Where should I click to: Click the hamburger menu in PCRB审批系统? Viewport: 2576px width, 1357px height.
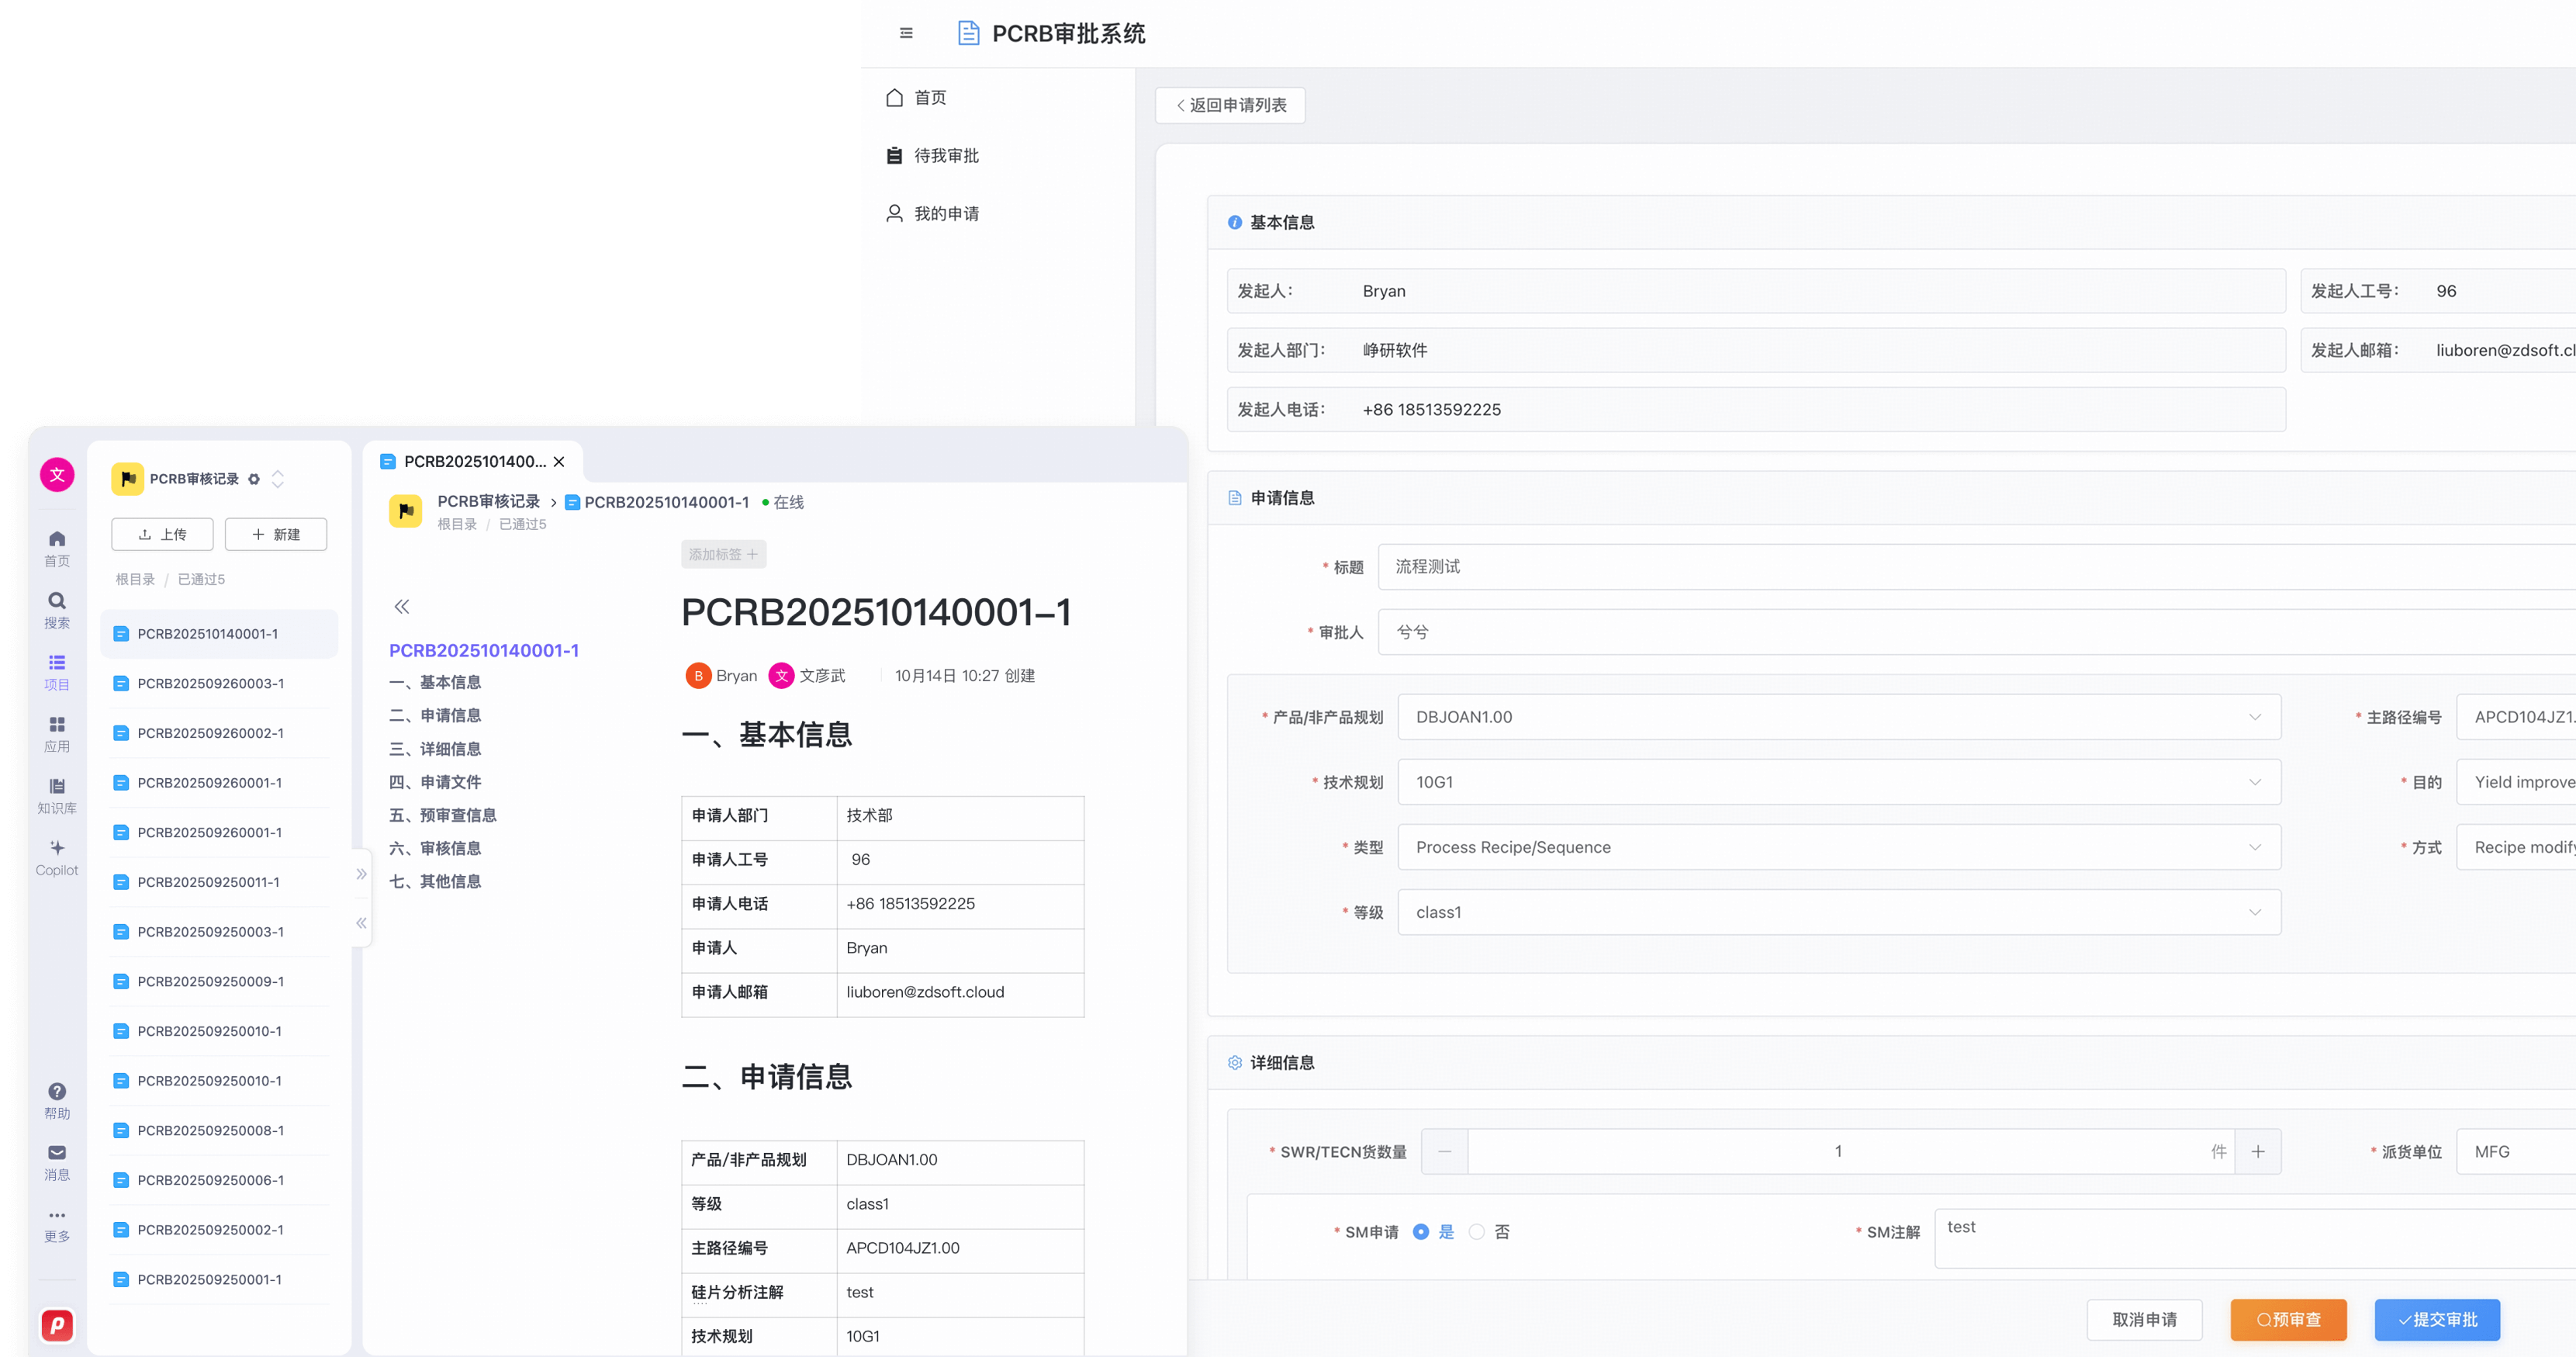[x=905, y=33]
